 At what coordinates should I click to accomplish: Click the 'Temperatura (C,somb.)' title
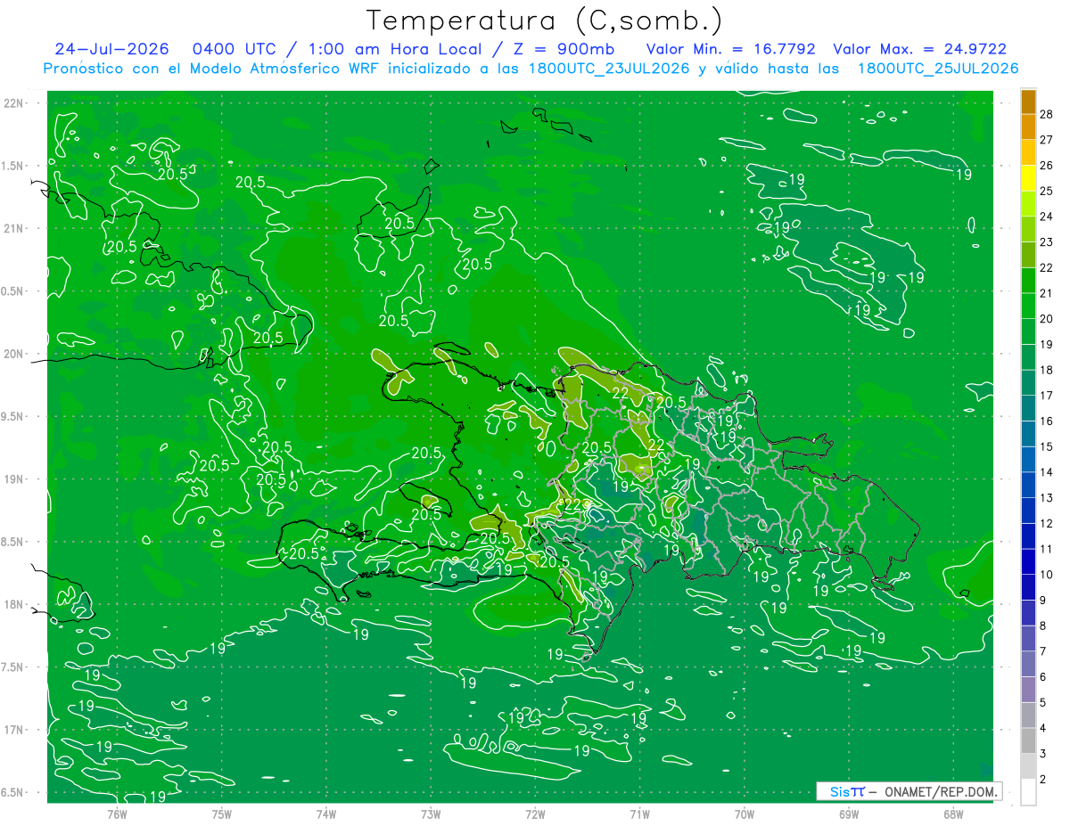(544, 20)
